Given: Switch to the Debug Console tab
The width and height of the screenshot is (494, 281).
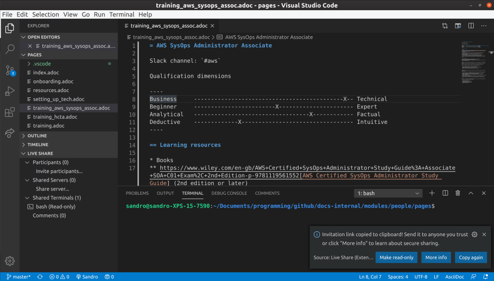Looking at the screenshot, I should point(229,193).
